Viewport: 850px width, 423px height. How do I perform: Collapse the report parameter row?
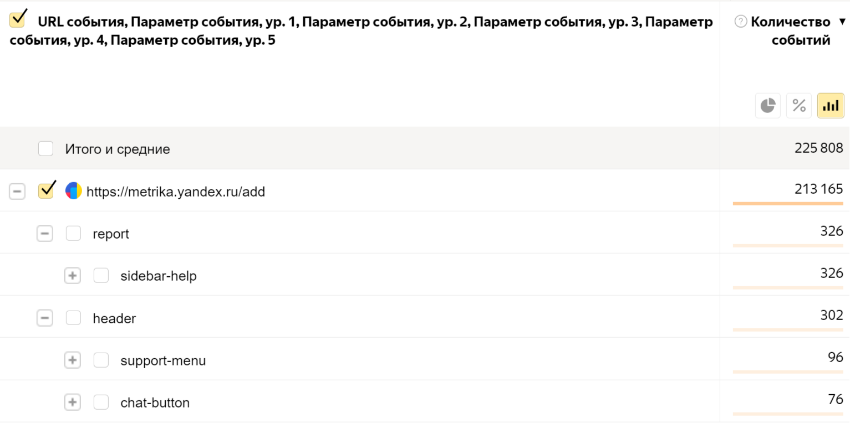click(x=45, y=234)
